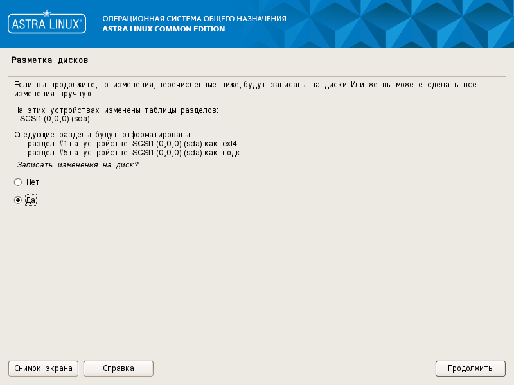Take a screenshot via "Снимок экрана" button

click(x=43, y=368)
